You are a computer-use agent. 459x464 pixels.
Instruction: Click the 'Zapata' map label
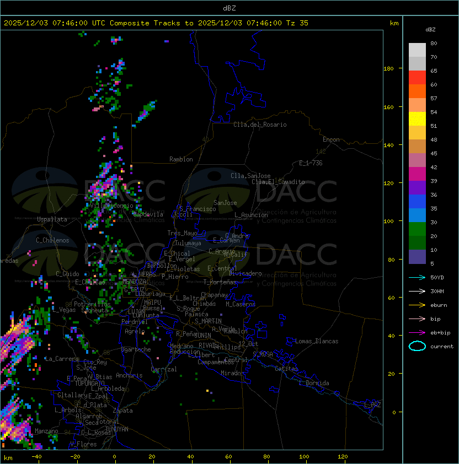(122, 411)
